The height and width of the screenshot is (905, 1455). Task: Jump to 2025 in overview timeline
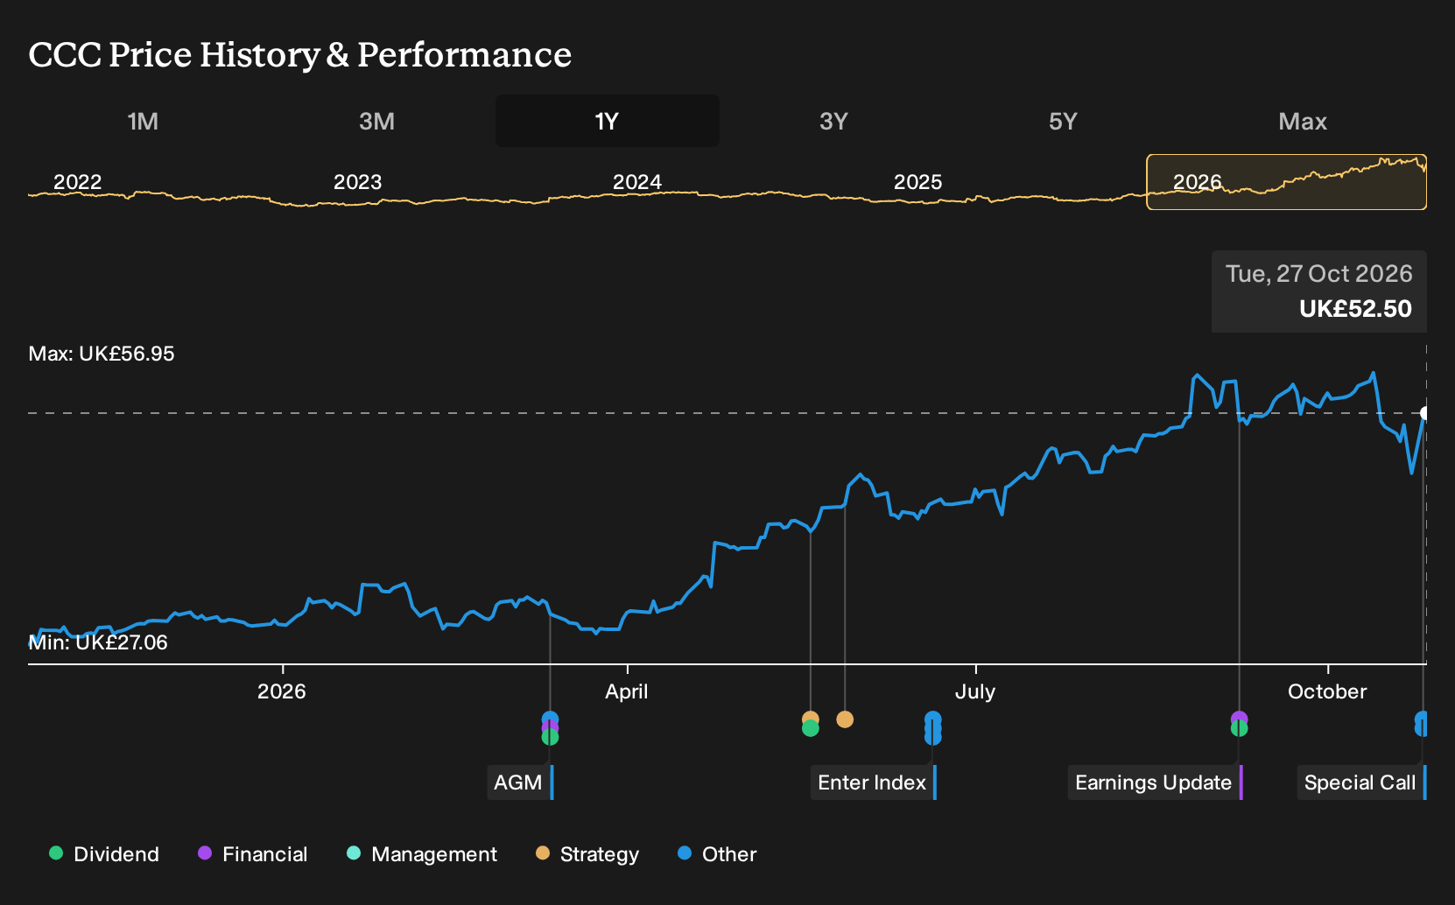coord(918,182)
